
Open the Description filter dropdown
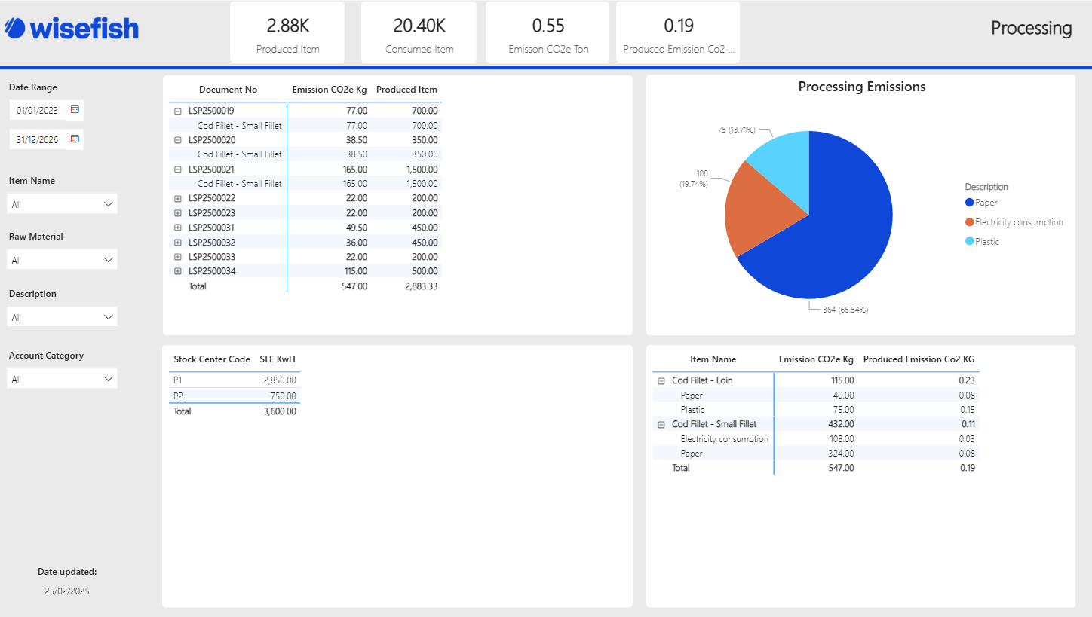62,317
